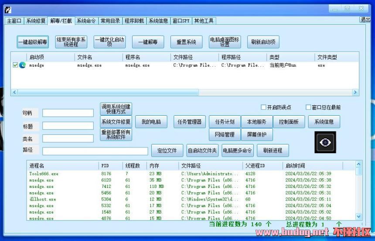
Task: Open 控制面板 via its button
Action: click(289, 122)
